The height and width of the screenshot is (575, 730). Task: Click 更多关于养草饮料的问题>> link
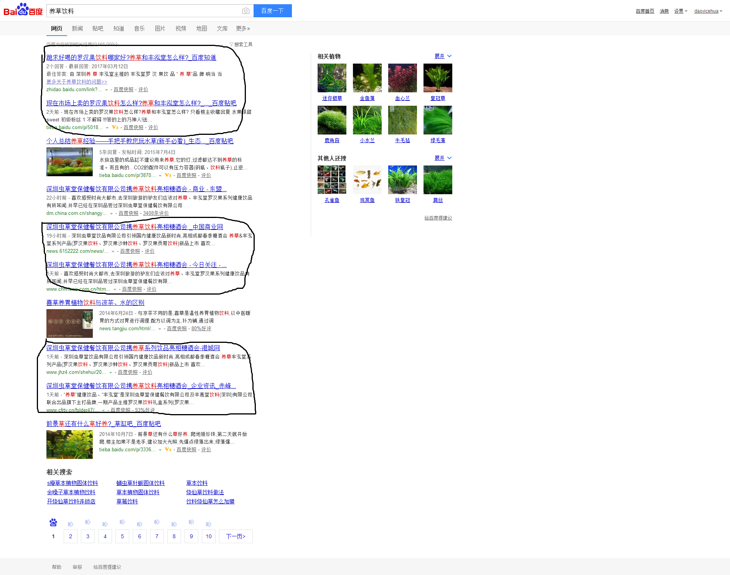pyautogui.click(x=77, y=82)
